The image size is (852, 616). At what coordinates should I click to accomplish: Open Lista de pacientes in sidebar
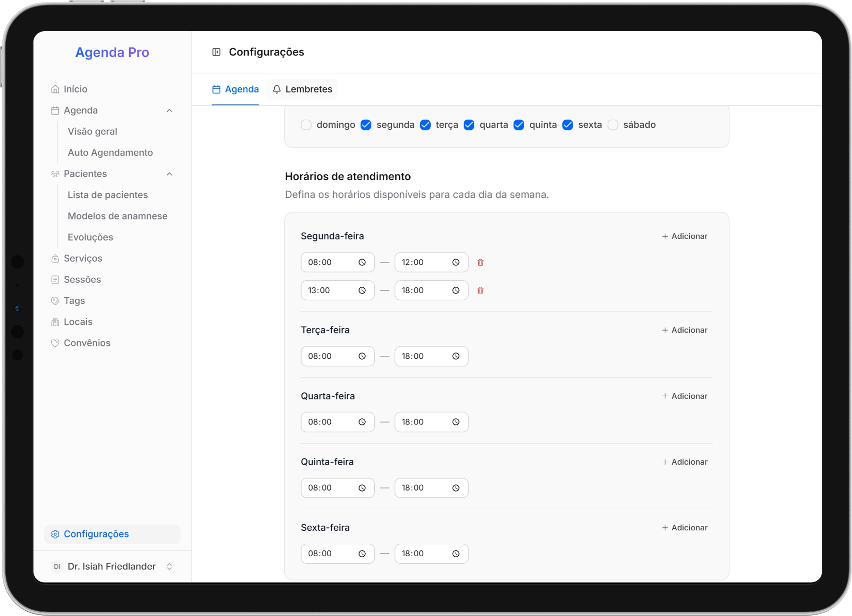tap(108, 195)
